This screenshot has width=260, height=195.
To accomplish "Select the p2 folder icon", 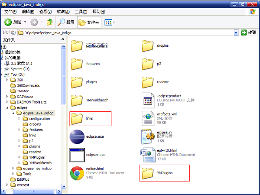I will point(147,64).
